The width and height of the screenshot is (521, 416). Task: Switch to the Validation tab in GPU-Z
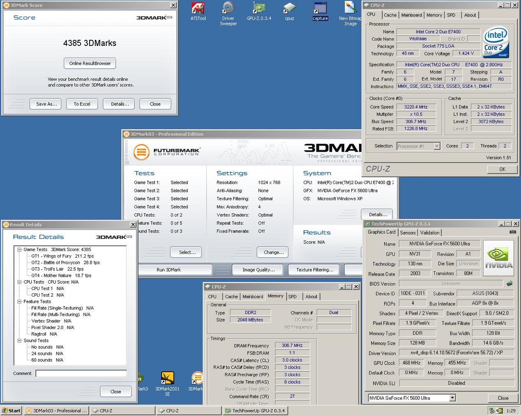click(430, 233)
